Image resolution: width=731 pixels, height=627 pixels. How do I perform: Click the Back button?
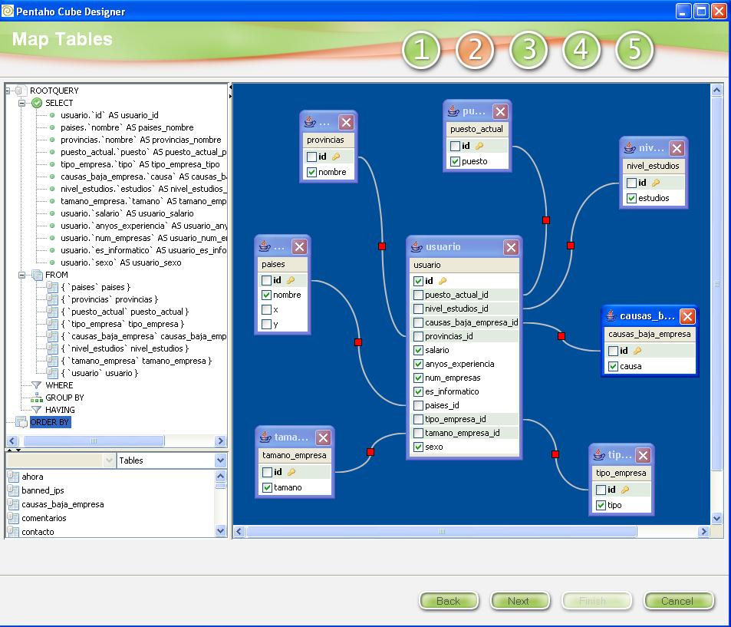click(x=449, y=601)
